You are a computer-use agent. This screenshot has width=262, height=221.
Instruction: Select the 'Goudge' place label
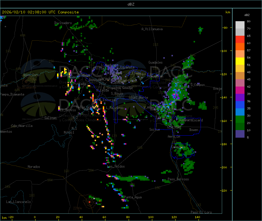(x=128, y=88)
